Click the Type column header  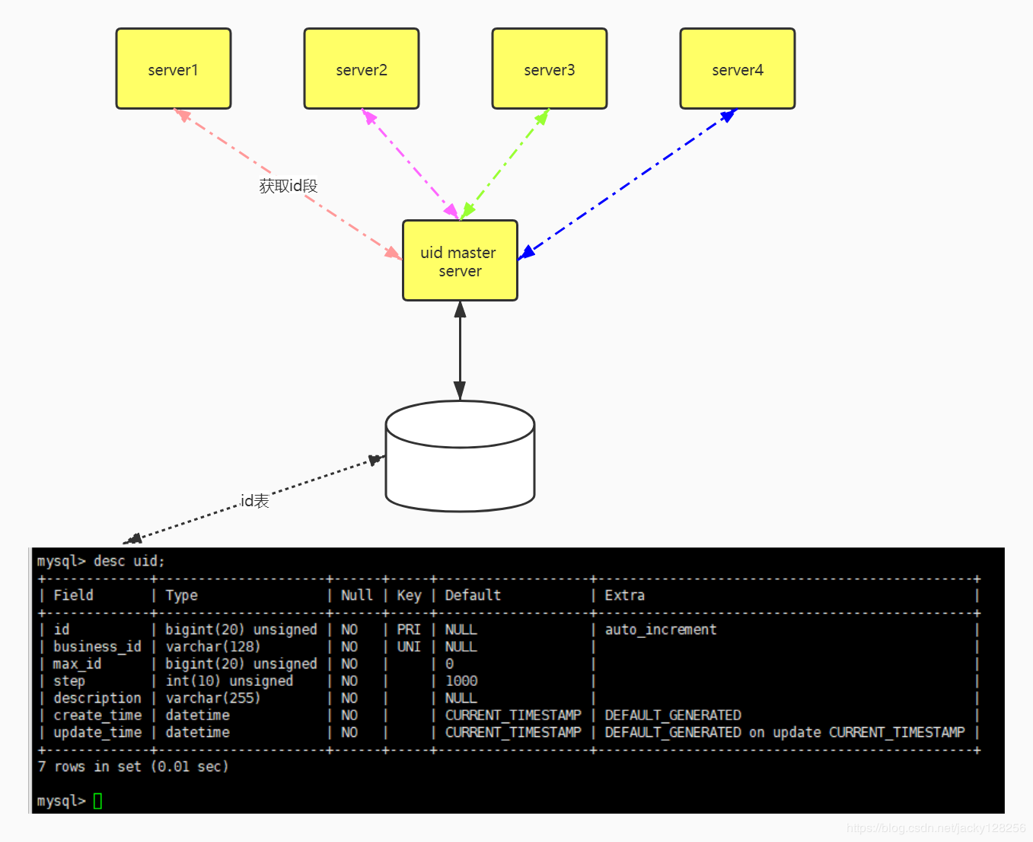click(181, 595)
